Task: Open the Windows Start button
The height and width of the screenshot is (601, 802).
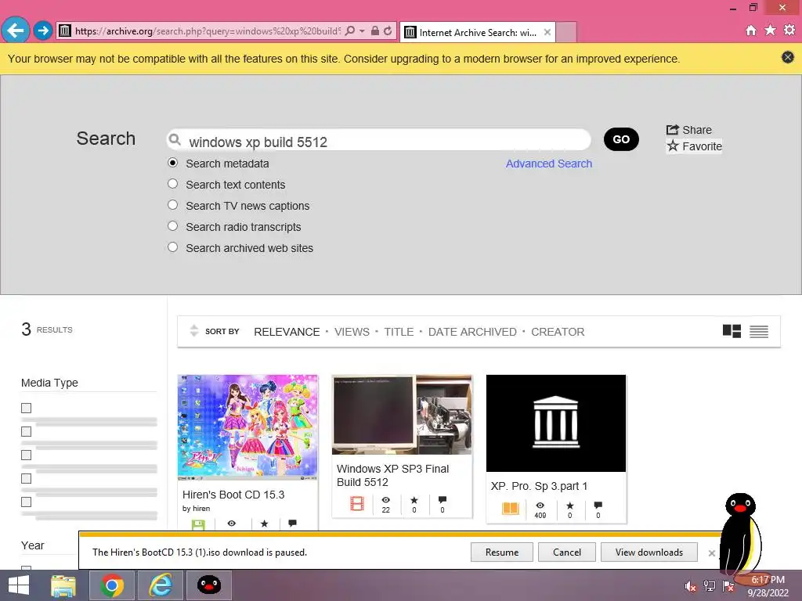Action: (19, 585)
